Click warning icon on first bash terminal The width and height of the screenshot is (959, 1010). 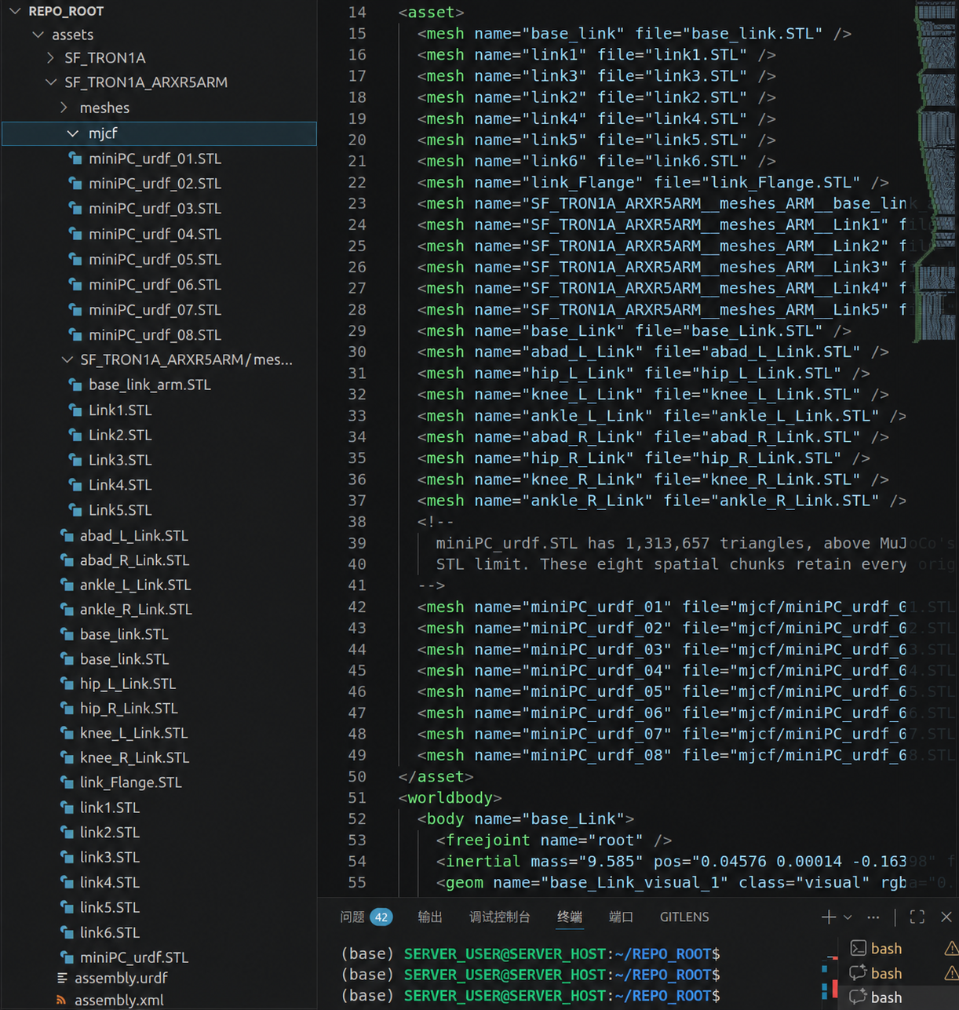(x=951, y=948)
